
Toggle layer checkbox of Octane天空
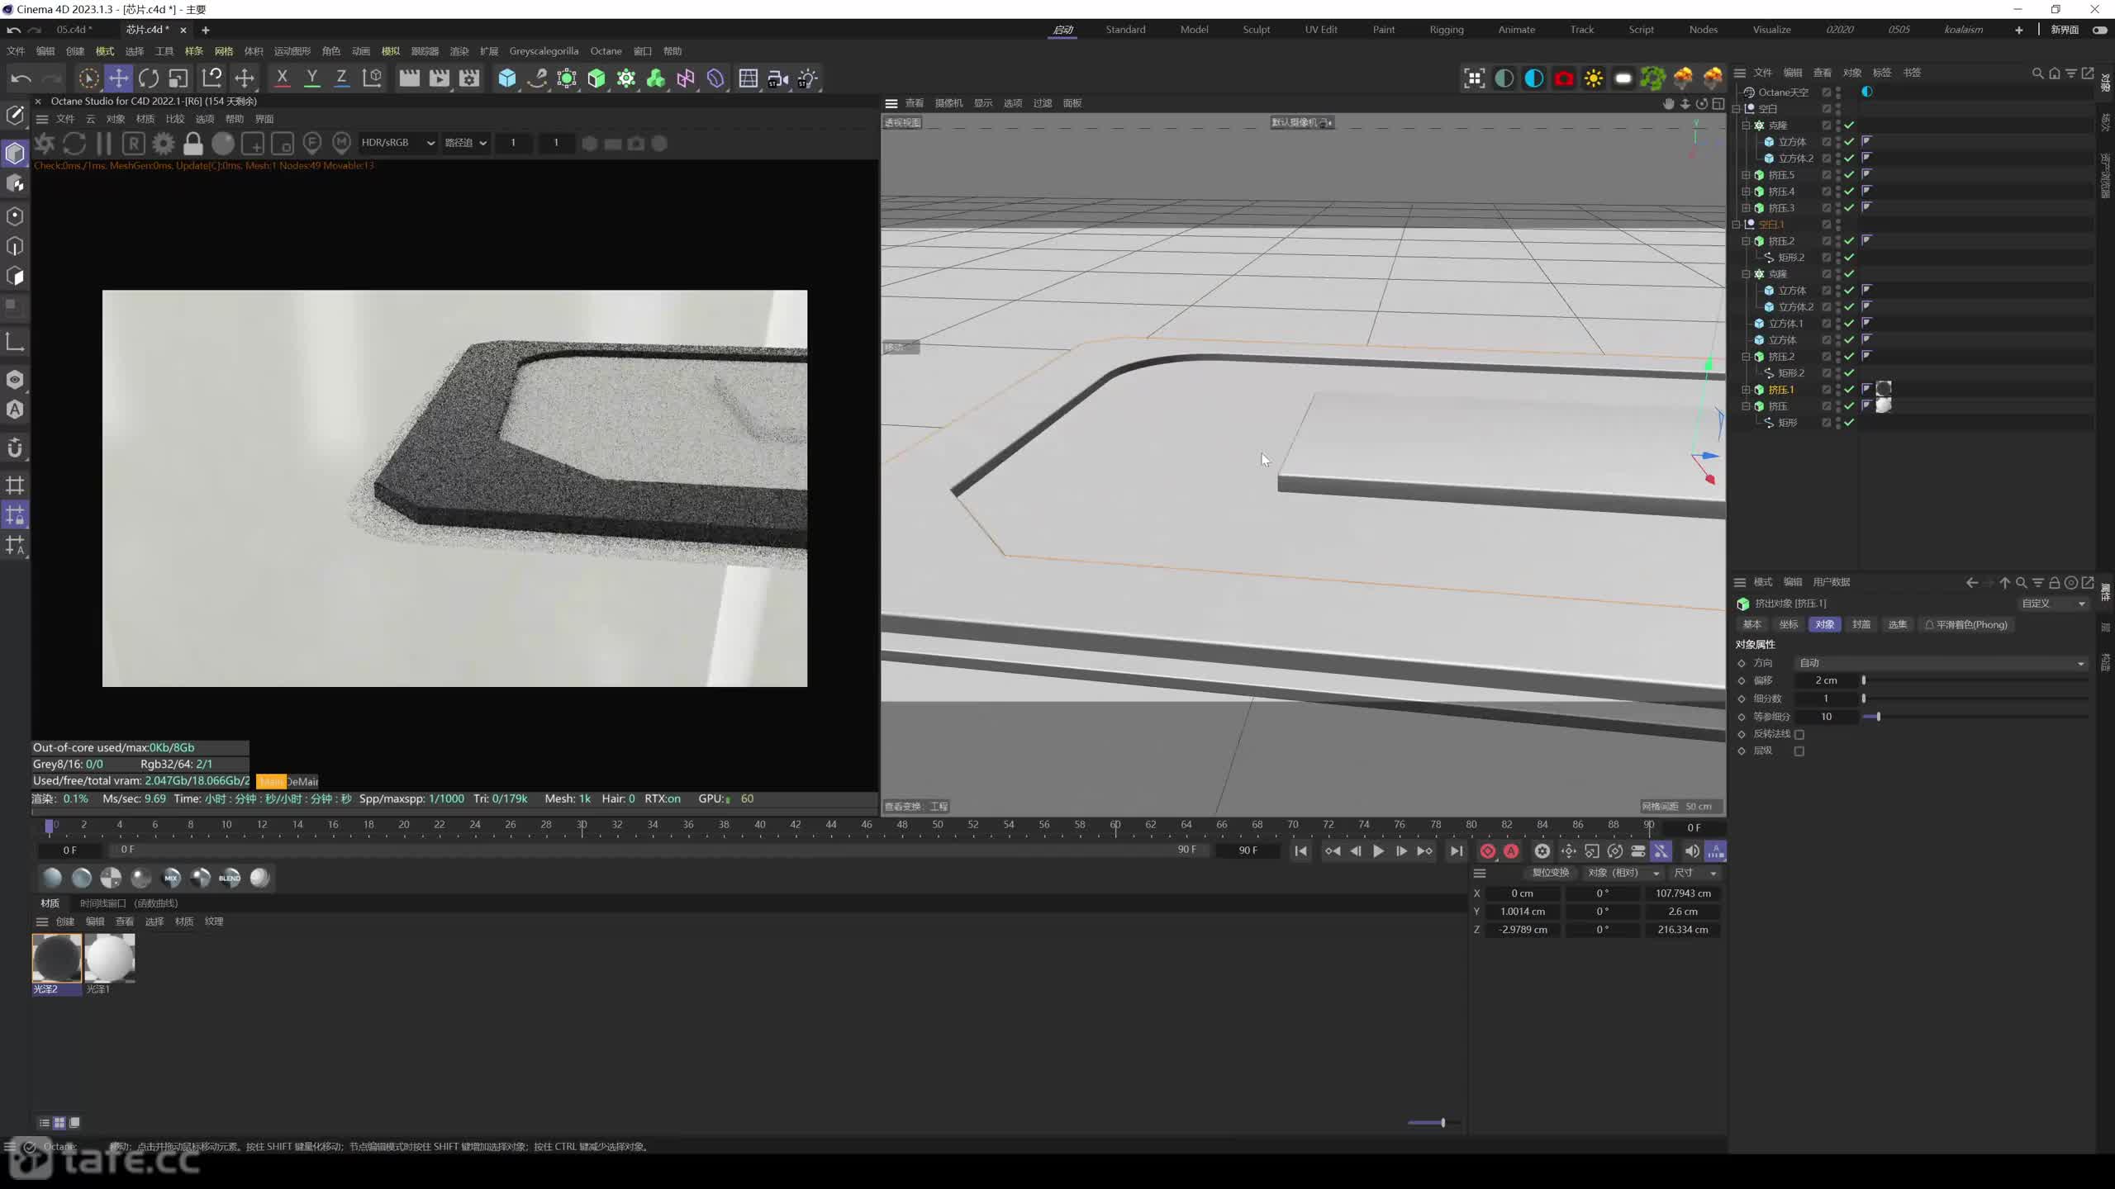(x=1827, y=92)
